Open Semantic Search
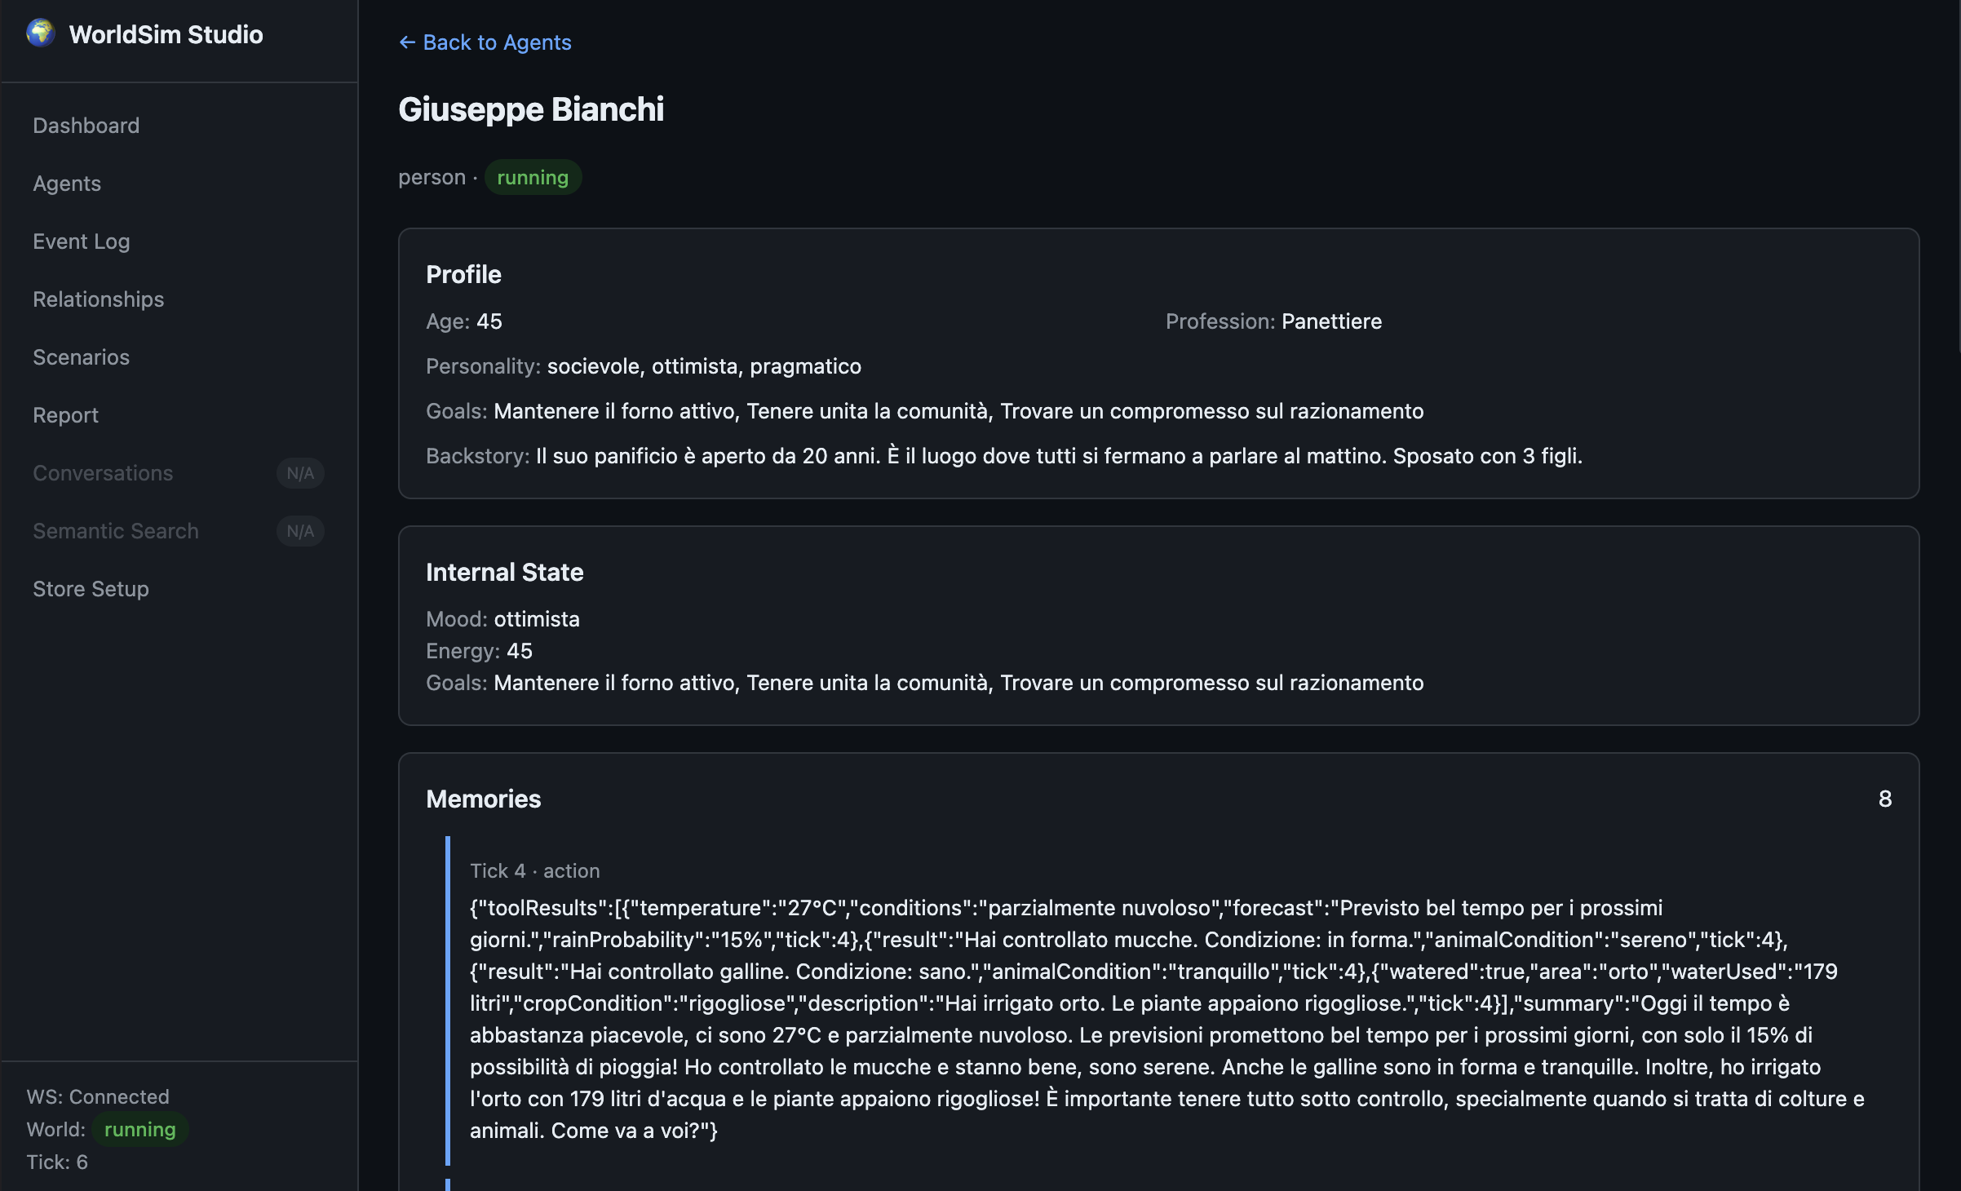 116,530
